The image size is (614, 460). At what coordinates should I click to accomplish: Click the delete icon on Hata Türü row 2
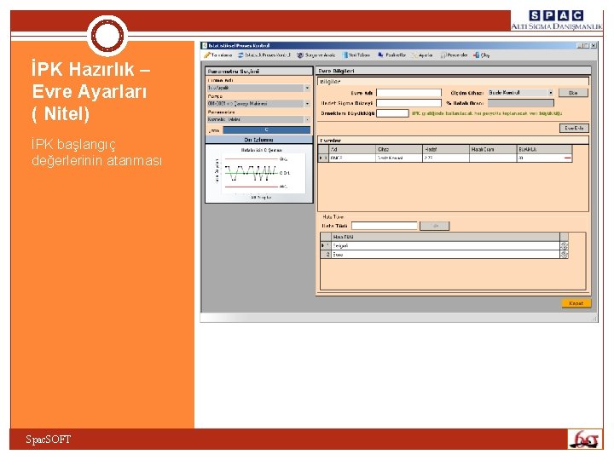(x=565, y=255)
